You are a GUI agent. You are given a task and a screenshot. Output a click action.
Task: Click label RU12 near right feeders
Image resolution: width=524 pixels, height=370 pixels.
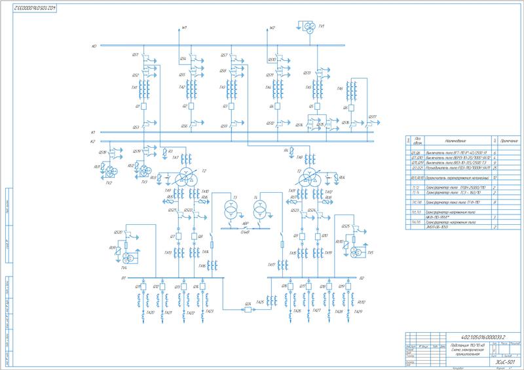click(362, 302)
